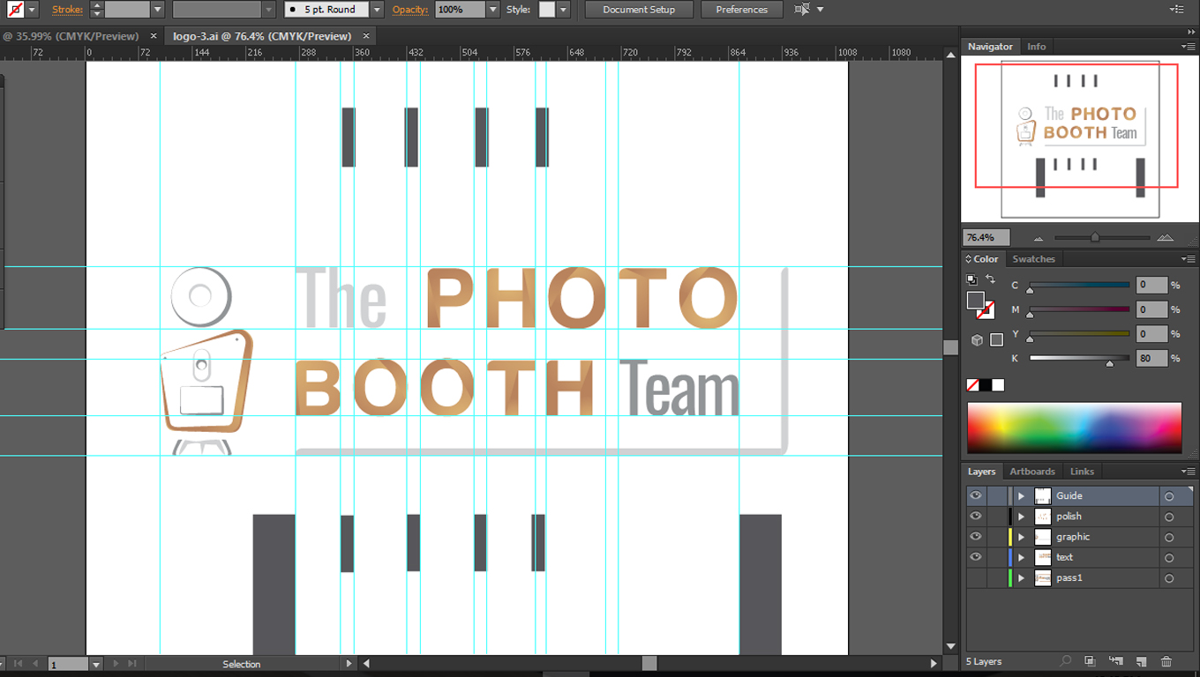Zoom out using Navigator's small mountain icon
The height and width of the screenshot is (677, 1200).
point(1039,237)
